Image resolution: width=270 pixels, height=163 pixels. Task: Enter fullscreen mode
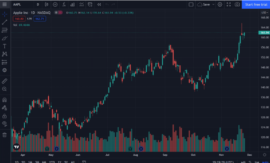pos(228,4)
